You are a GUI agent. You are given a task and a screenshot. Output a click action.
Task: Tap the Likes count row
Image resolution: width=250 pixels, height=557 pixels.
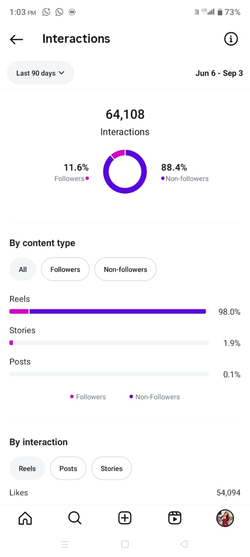tap(125, 493)
